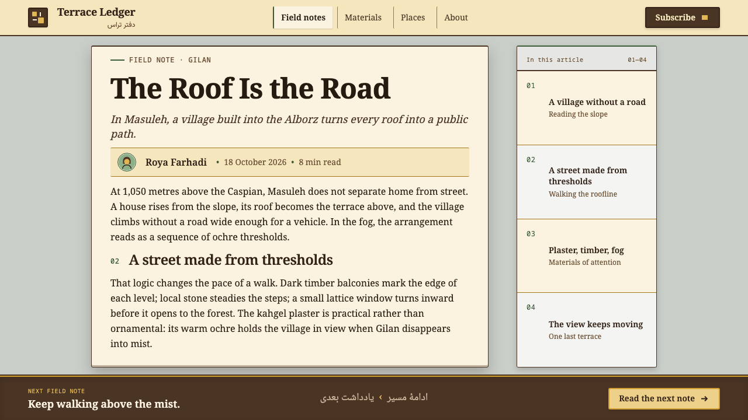The width and height of the screenshot is (748, 420).
Task: Click the Walking the roofline subtitle
Action: [x=583, y=194]
